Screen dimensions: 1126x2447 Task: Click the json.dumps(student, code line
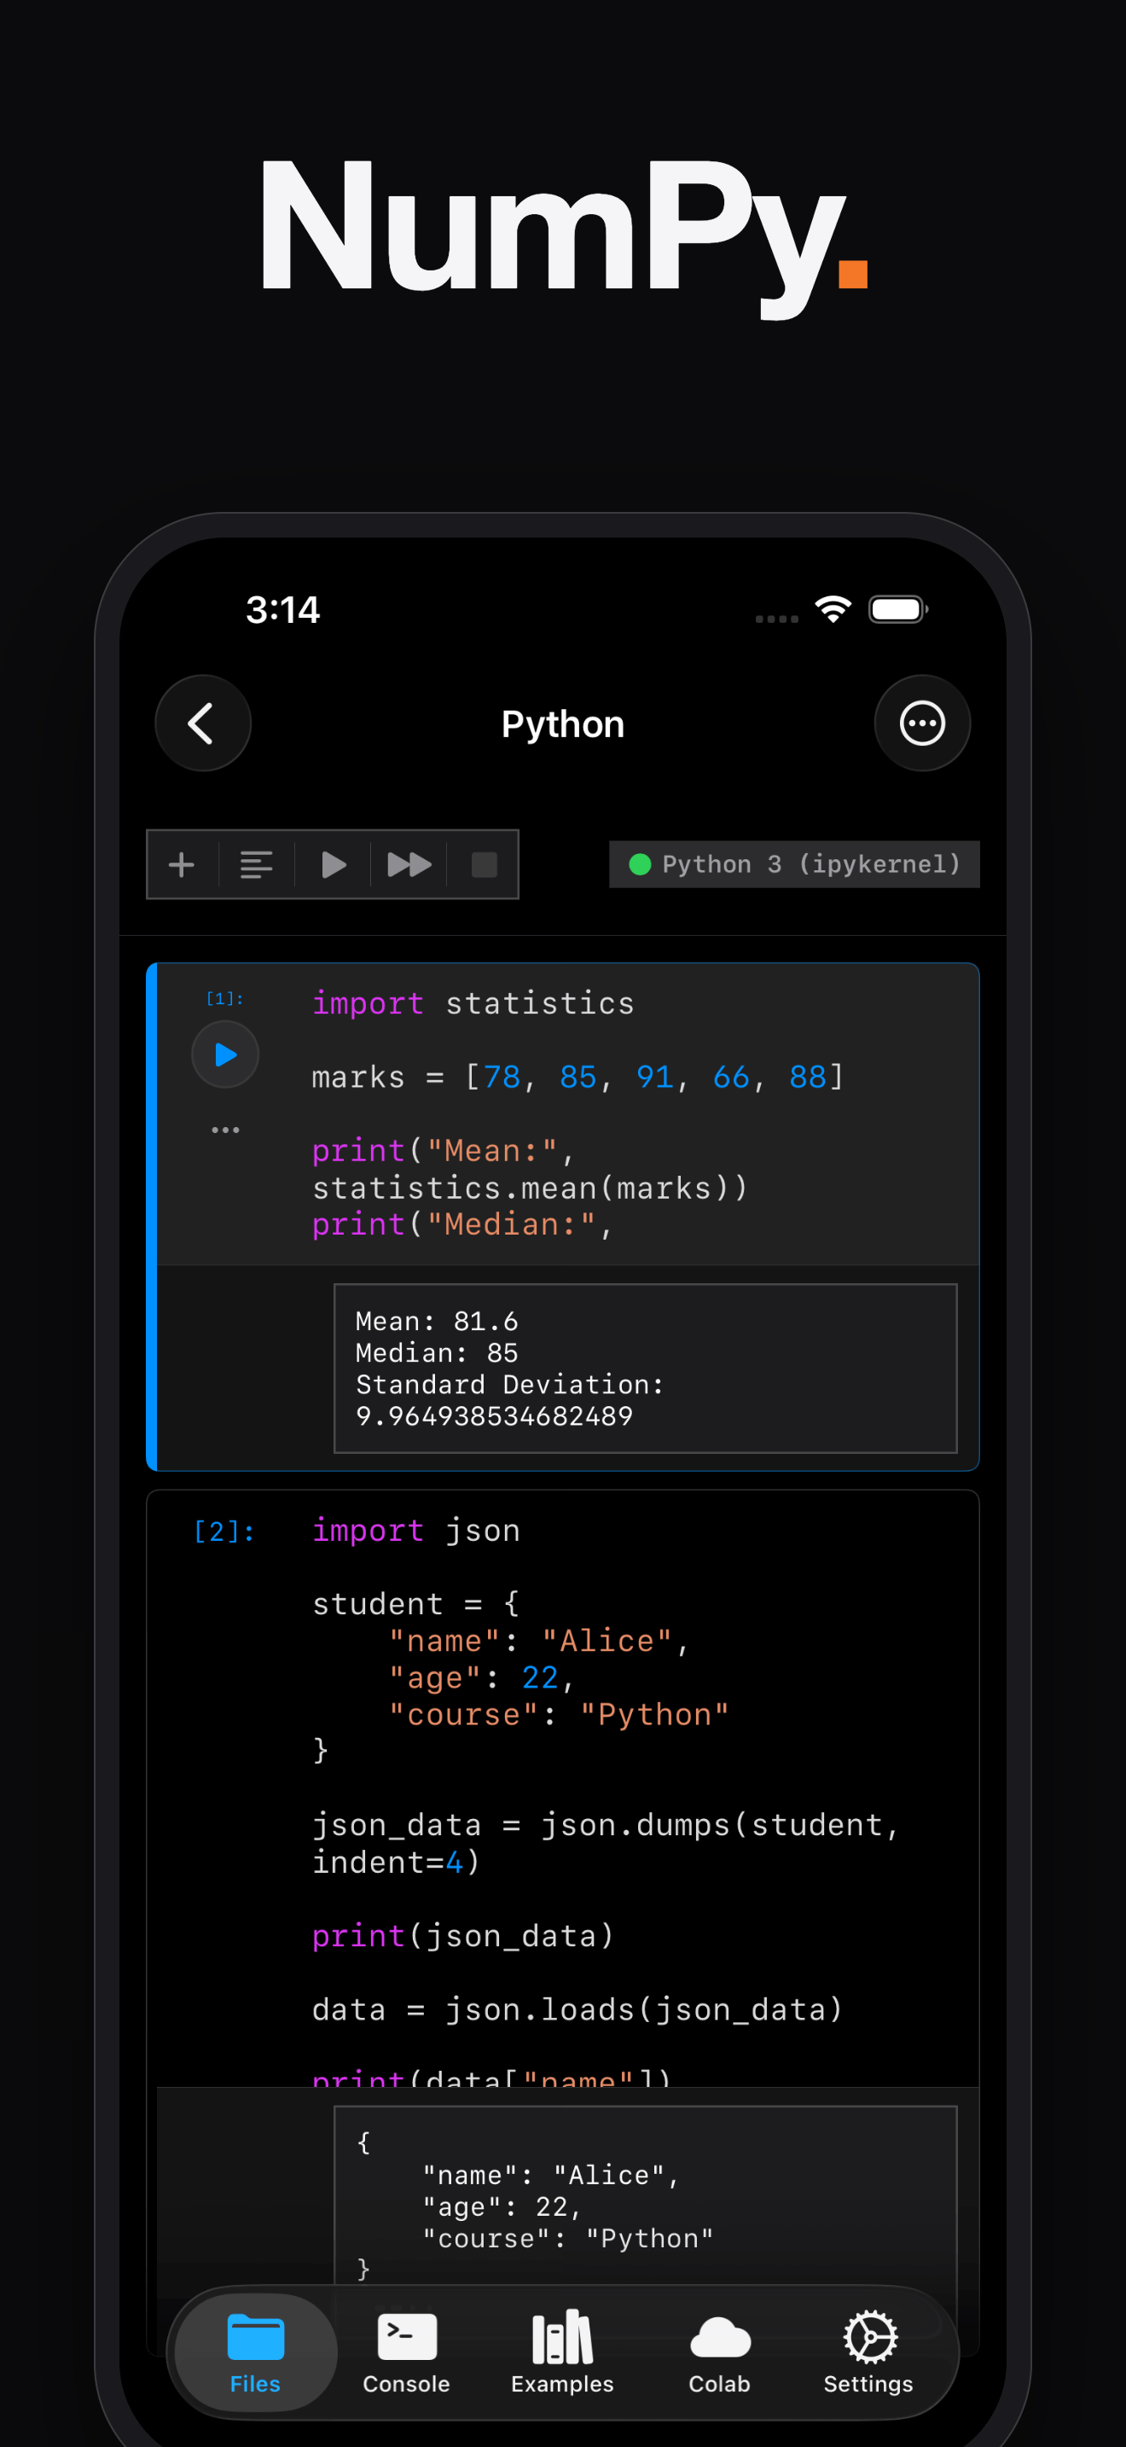[x=606, y=1826]
